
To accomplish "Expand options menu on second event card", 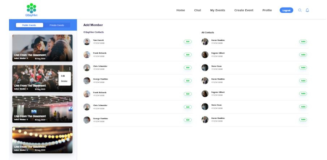I will [x=70, y=69].
